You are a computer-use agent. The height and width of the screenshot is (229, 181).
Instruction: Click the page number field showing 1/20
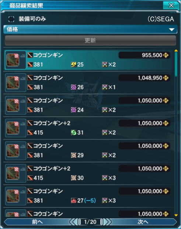pos(90,222)
